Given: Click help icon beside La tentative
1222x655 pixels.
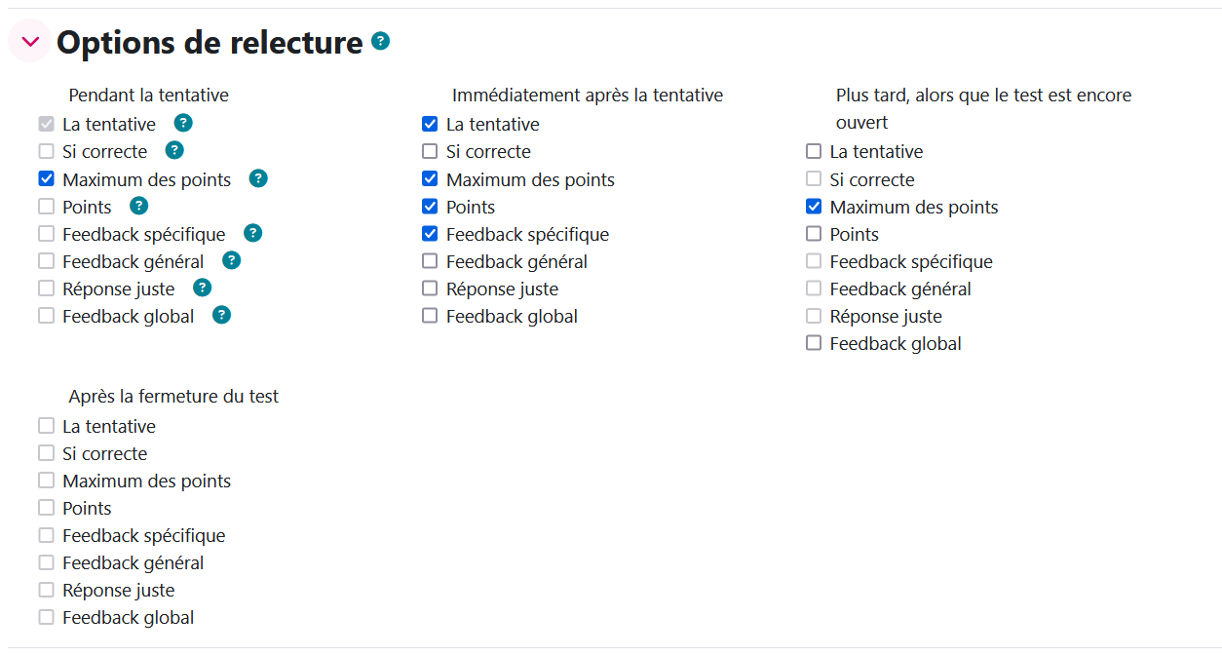Looking at the screenshot, I should pyautogui.click(x=183, y=123).
